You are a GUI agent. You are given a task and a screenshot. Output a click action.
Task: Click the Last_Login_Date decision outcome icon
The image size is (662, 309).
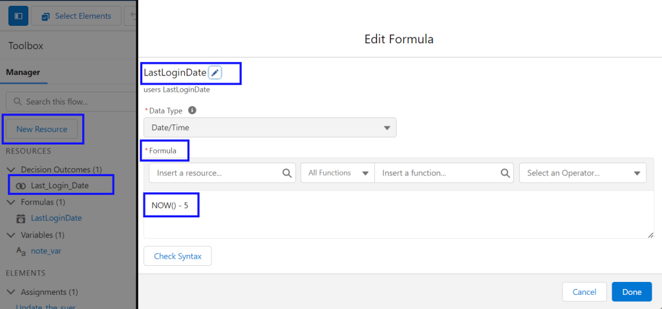21,186
